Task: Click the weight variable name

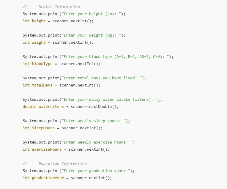Action: [39, 42]
